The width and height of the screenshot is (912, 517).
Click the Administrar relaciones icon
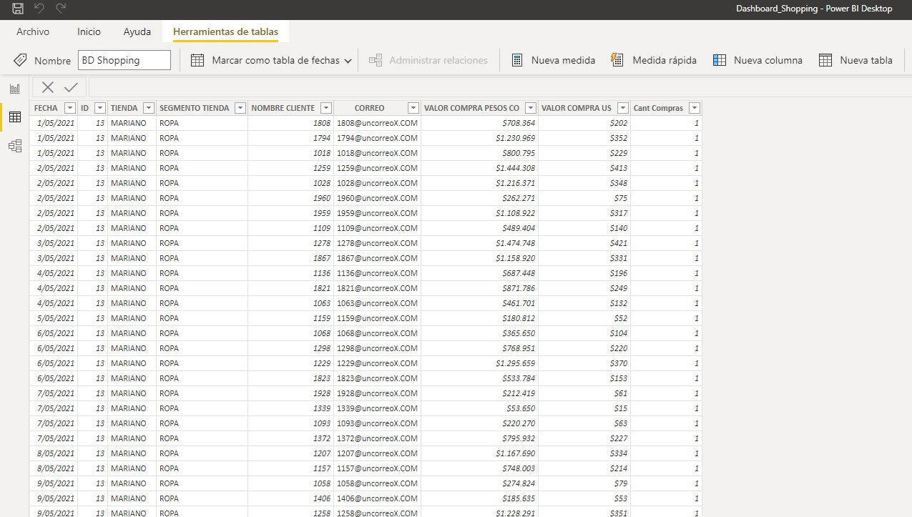click(x=376, y=60)
